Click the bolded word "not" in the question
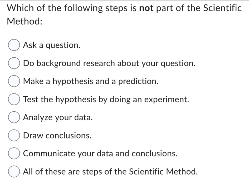The width and height of the screenshot is (249, 184). [x=146, y=8]
